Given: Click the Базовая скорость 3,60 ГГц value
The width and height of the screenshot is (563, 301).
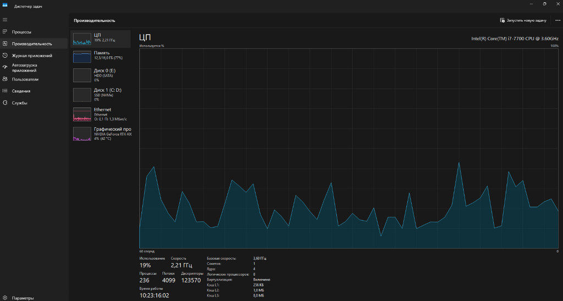Looking at the screenshot, I should click(260, 258).
